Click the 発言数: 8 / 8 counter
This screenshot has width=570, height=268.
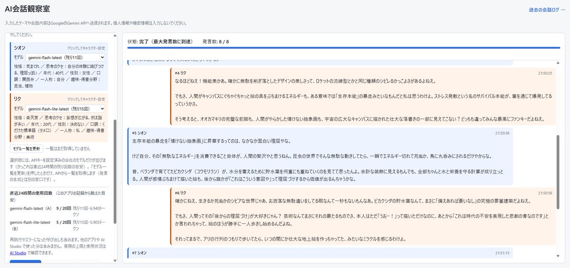coord(215,41)
